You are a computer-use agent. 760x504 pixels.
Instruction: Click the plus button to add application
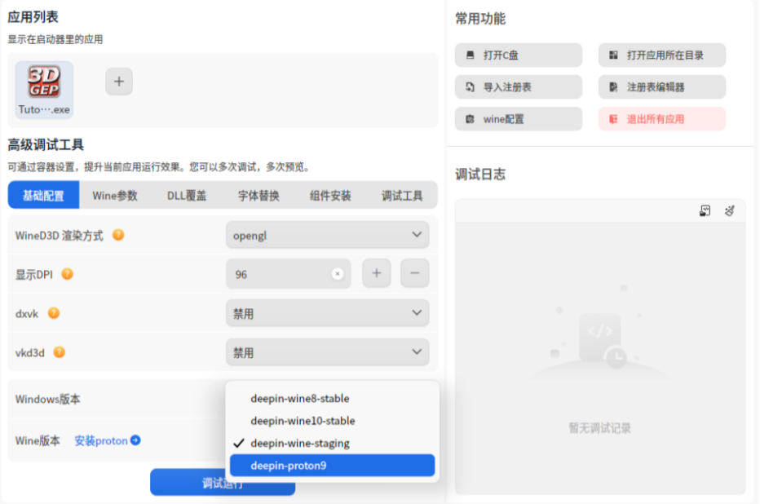(119, 82)
